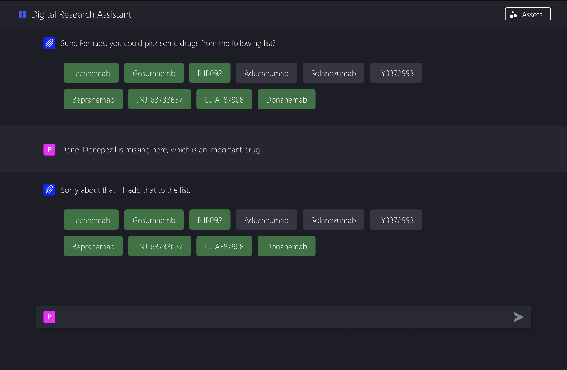Click the paperclip icon on the first assistant message
Viewport: 567px width, 370px height.
click(x=49, y=43)
